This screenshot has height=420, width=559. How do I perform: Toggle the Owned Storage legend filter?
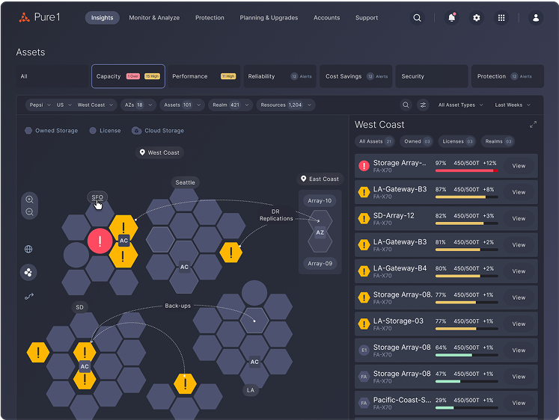51,131
